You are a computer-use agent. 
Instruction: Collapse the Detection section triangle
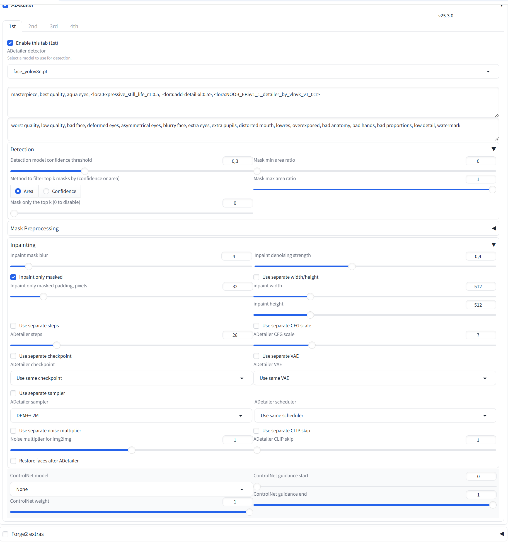[x=494, y=149]
